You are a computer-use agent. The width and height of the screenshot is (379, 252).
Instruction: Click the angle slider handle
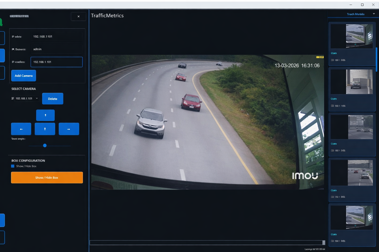pos(45,145)
